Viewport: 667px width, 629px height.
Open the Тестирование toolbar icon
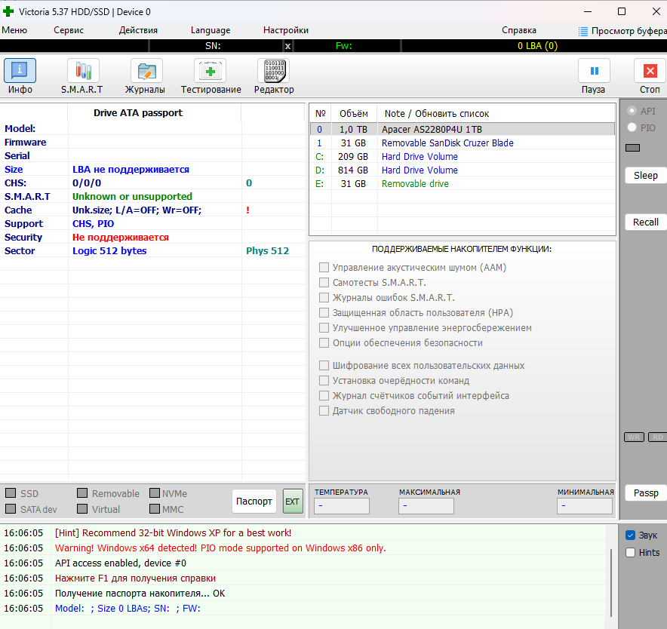[x=211, y=72]
